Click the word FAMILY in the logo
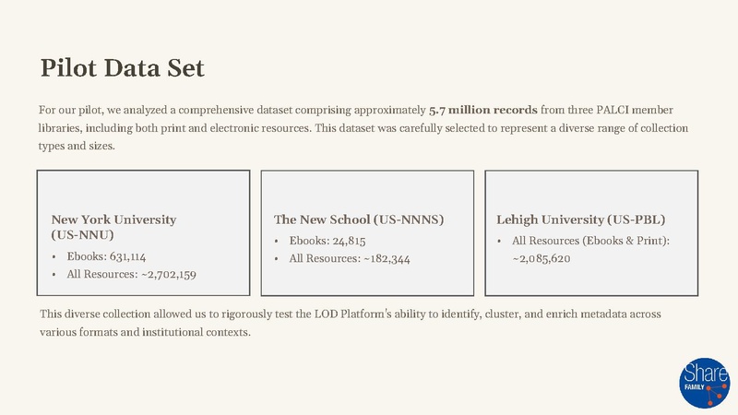This screenshot has width=738, height=415. click(695, 387)
